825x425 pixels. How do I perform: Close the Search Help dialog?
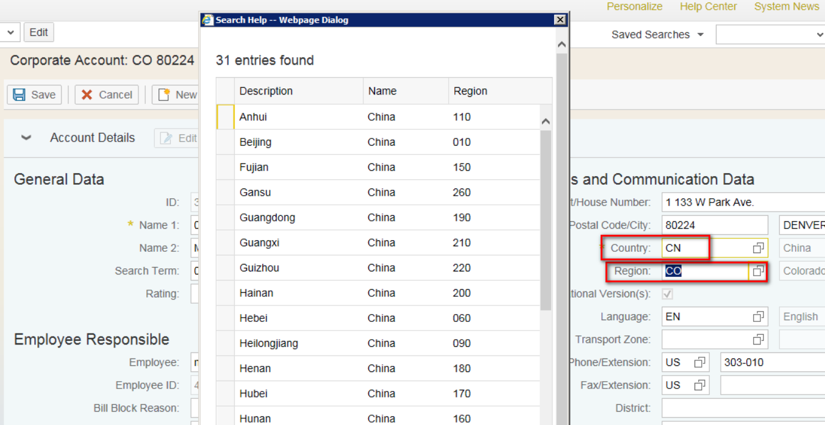tap(560, 20)
